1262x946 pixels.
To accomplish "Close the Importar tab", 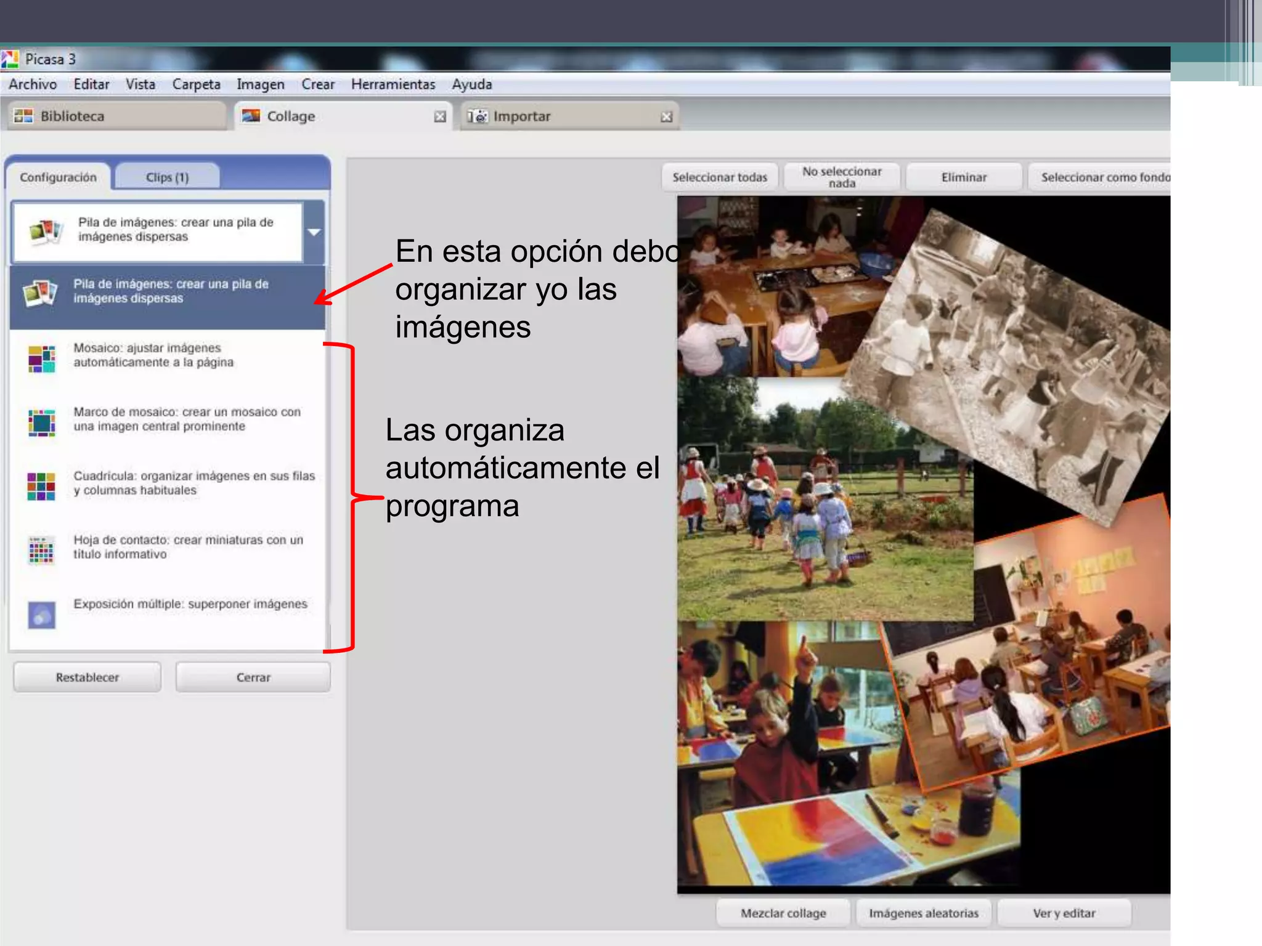I will 667,116.
